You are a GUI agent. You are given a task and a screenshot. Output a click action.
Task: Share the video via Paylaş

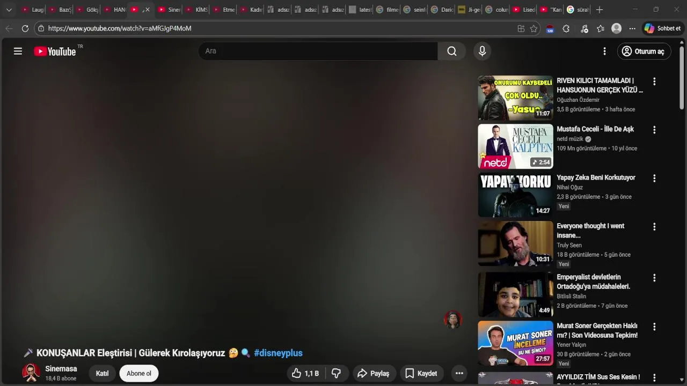pos(374,373)
